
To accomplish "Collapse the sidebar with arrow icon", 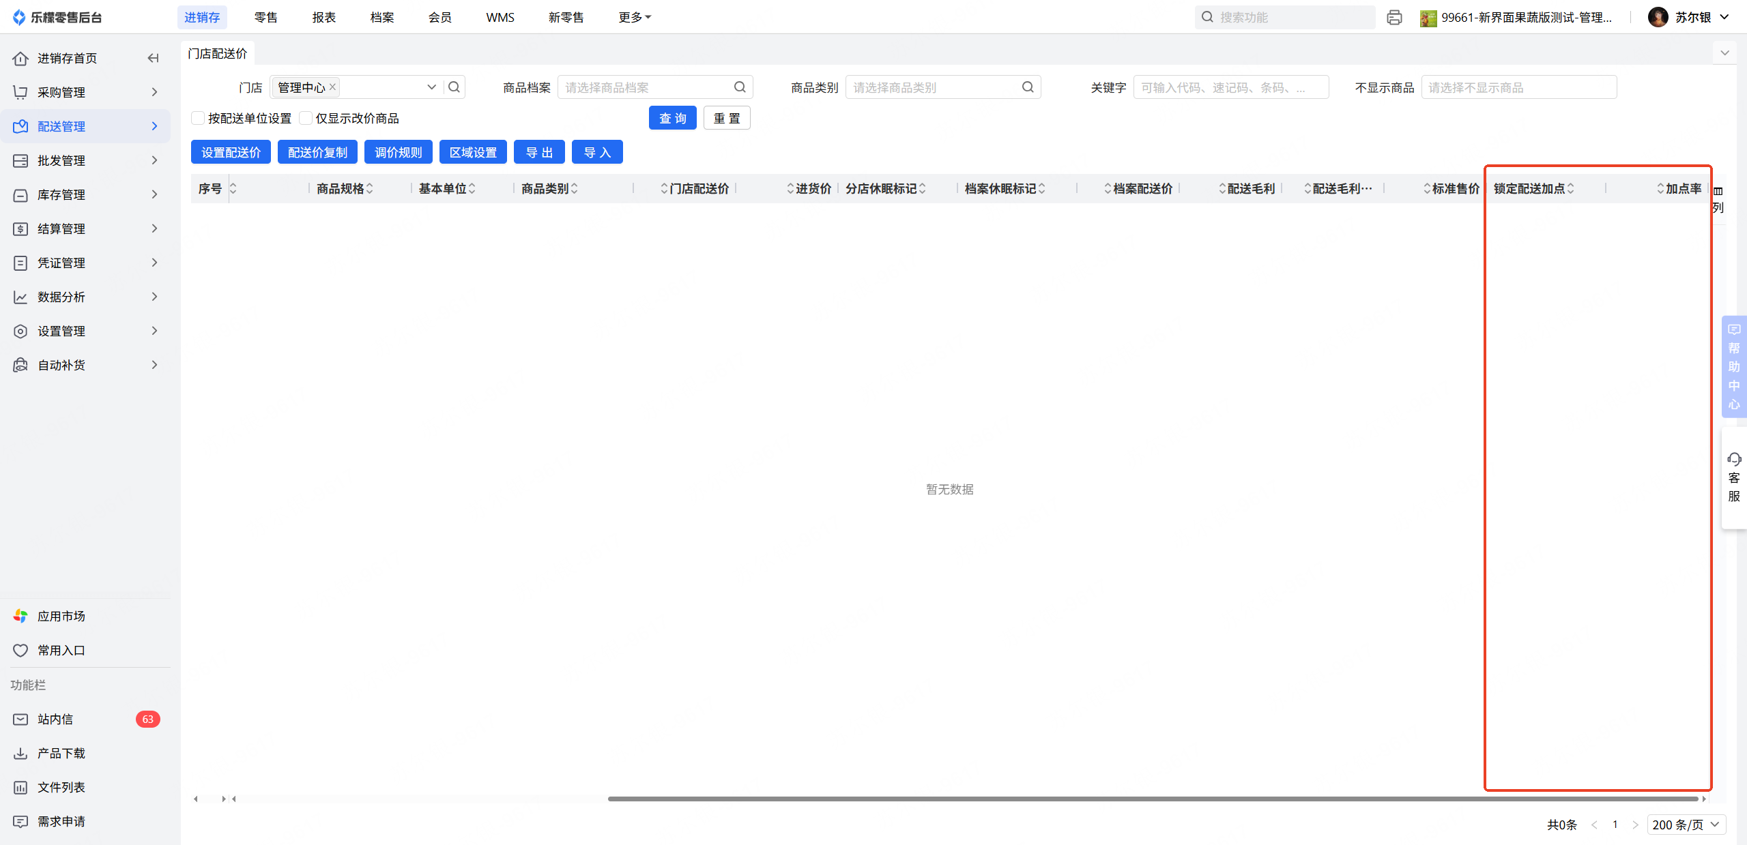I will pos(153,58).
